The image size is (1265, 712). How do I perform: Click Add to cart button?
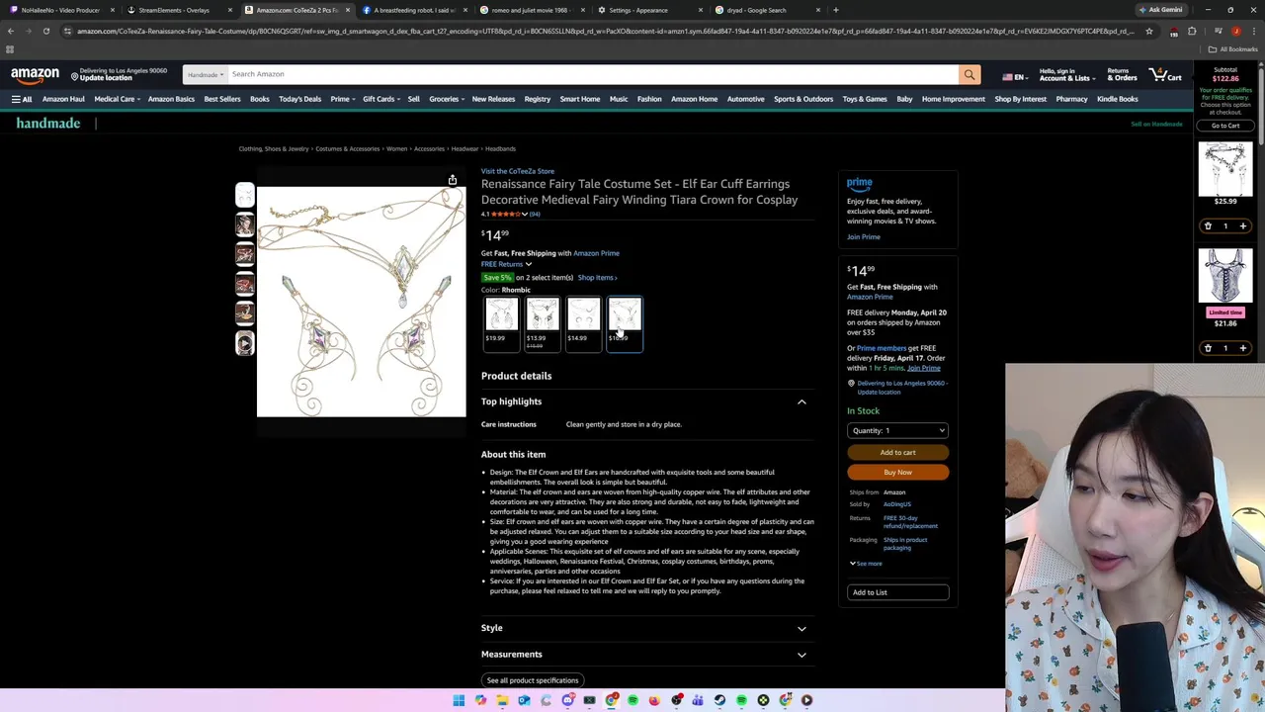pyautogui.click(x=897, y=452)
